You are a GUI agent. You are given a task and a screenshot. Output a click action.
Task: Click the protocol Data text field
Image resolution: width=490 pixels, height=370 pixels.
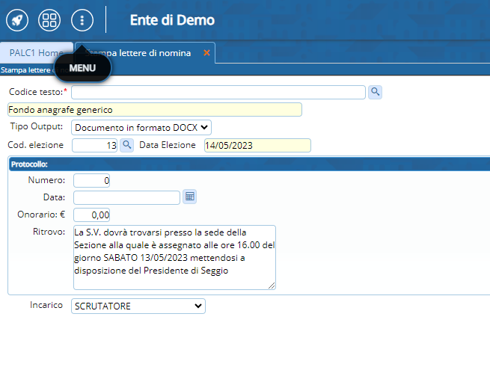pyautogui.click(x=126, y=197)
